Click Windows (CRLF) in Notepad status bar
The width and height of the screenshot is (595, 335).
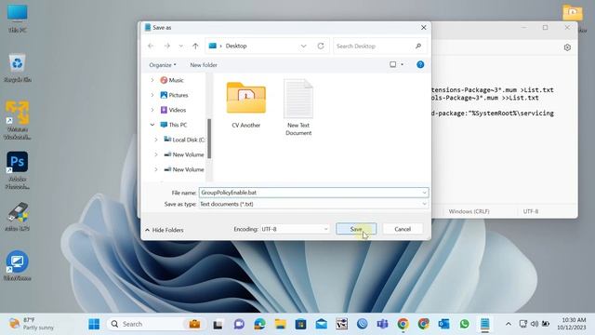click(469, 211)
